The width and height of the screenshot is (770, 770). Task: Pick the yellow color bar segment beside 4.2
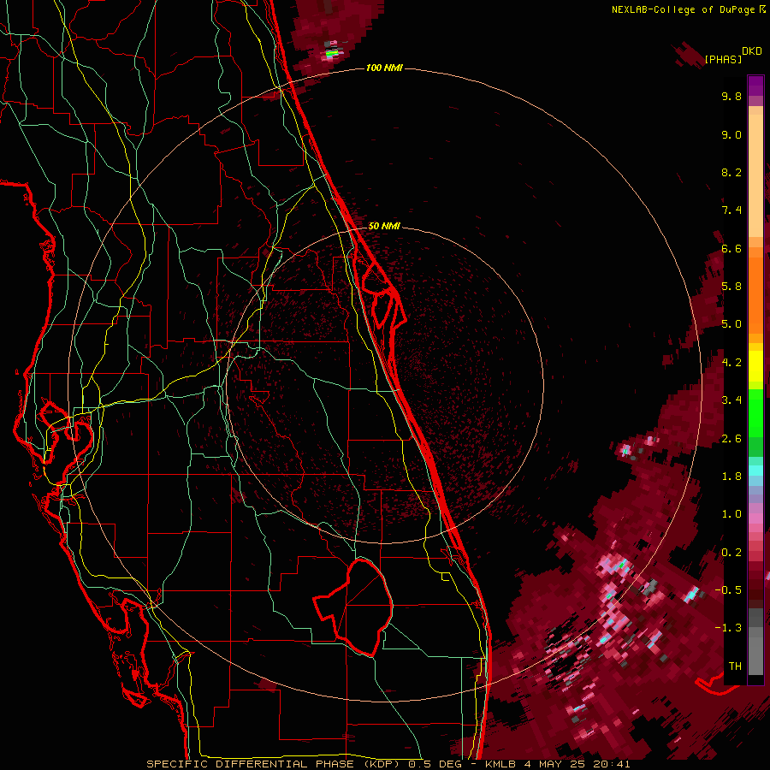point(755,365)
